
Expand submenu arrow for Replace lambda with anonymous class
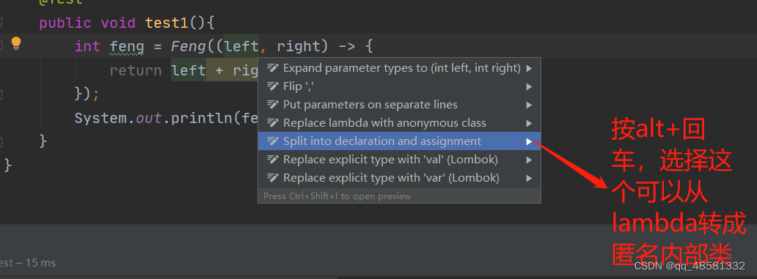coord(529,123)
